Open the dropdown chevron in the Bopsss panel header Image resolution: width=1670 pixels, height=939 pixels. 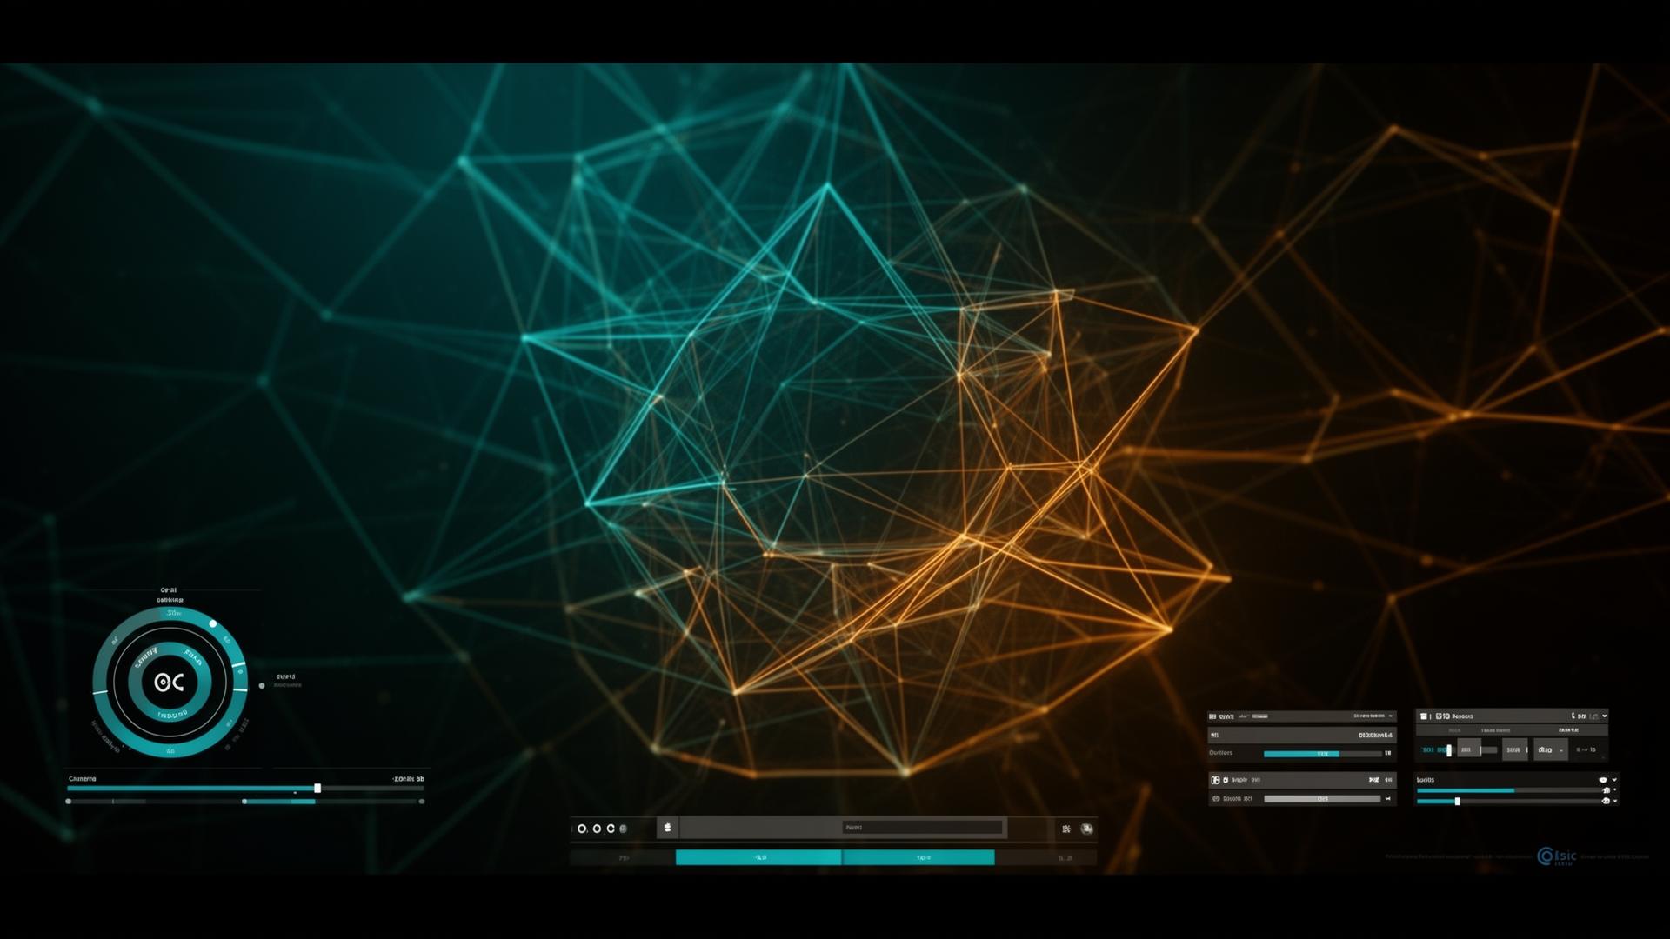click(x=1605, y=716)
